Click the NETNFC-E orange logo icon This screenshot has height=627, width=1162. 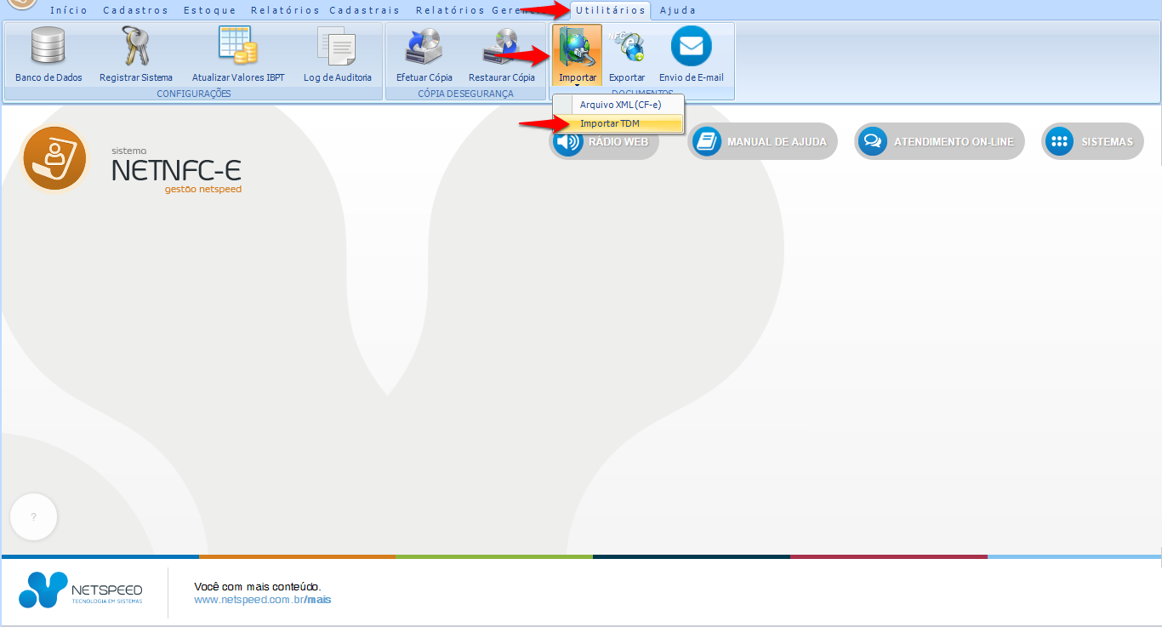(x=55, y=158)
